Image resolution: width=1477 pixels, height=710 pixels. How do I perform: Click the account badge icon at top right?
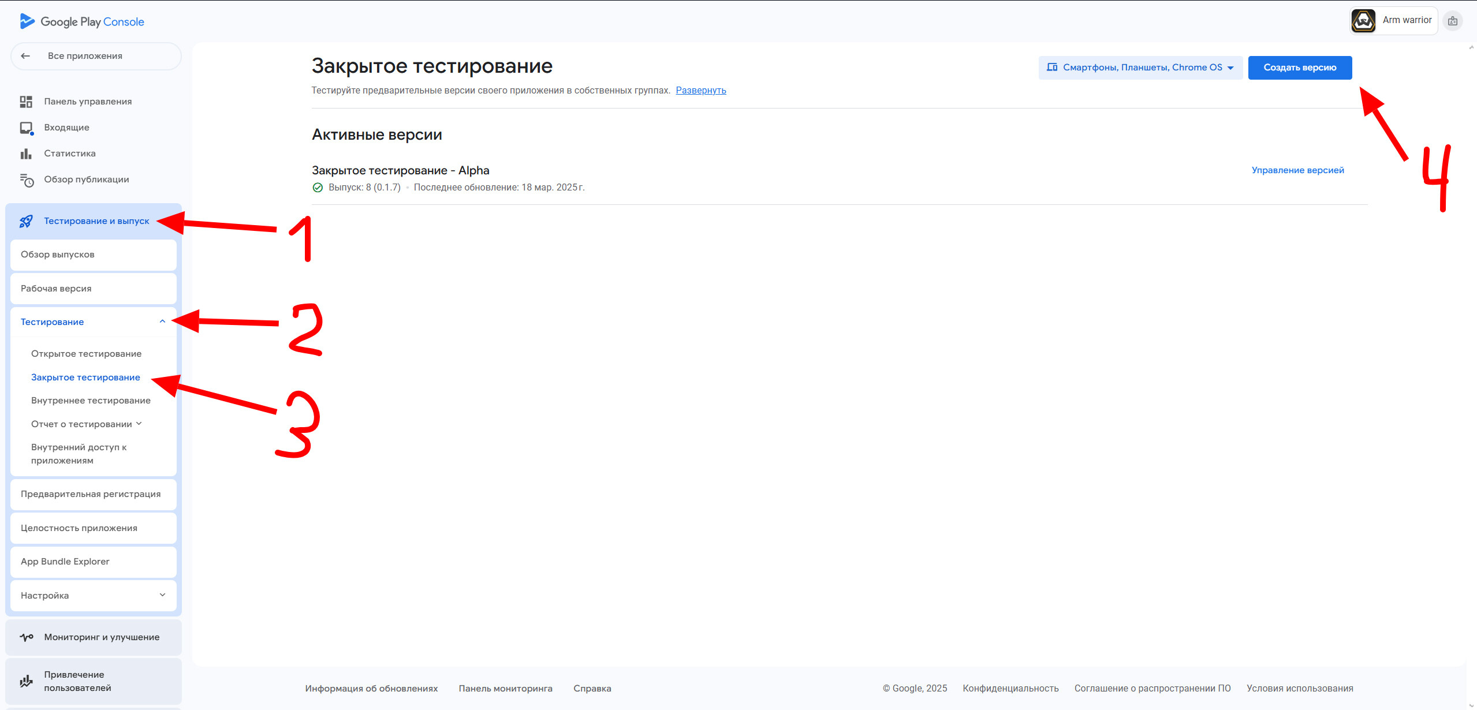[x=1453, y=21]
